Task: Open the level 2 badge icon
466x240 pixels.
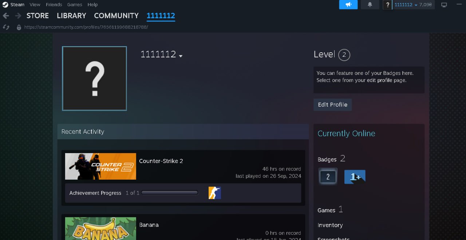Action: point(328,177)
